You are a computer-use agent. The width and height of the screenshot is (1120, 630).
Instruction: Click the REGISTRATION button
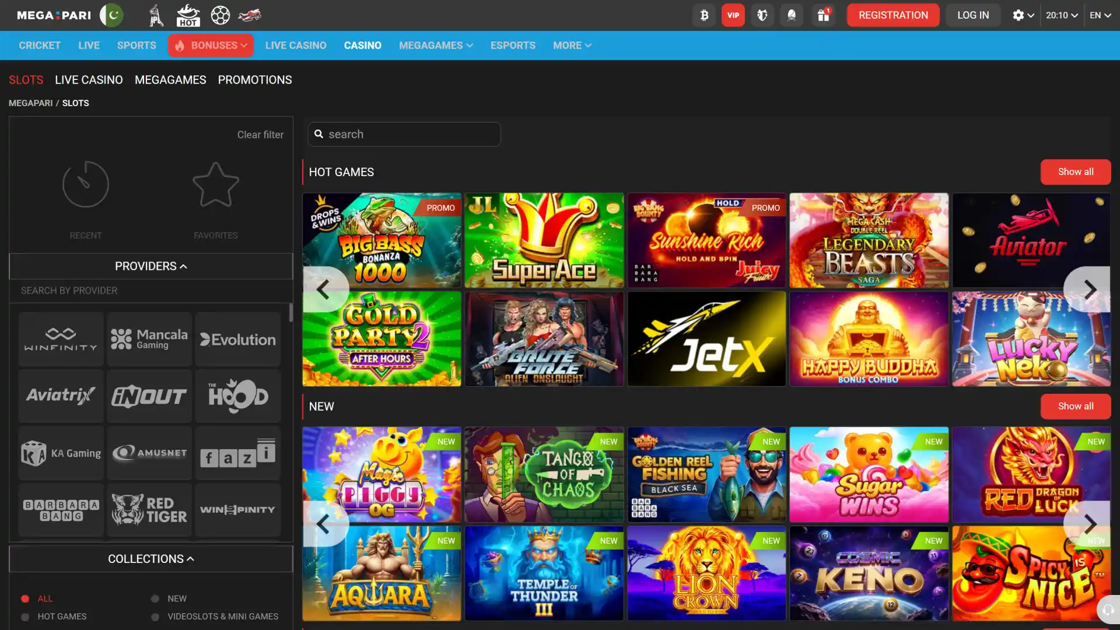tap(893, 15)
